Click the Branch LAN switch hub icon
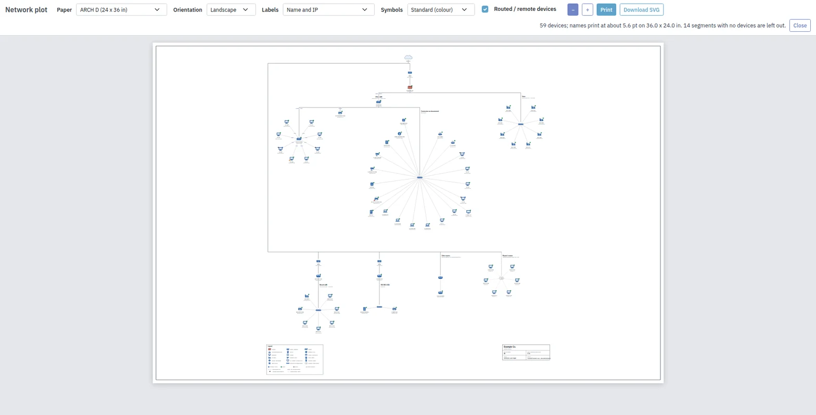This screenshot has height=415, width=816. click(318, 310)
